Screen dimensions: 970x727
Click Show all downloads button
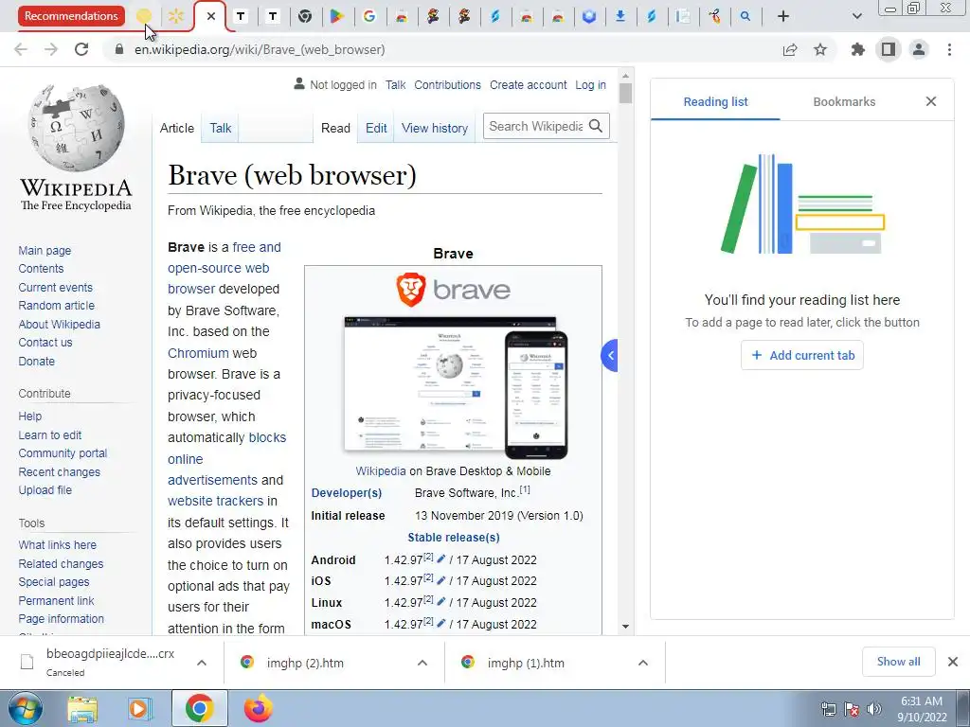[x=898, y=662]
